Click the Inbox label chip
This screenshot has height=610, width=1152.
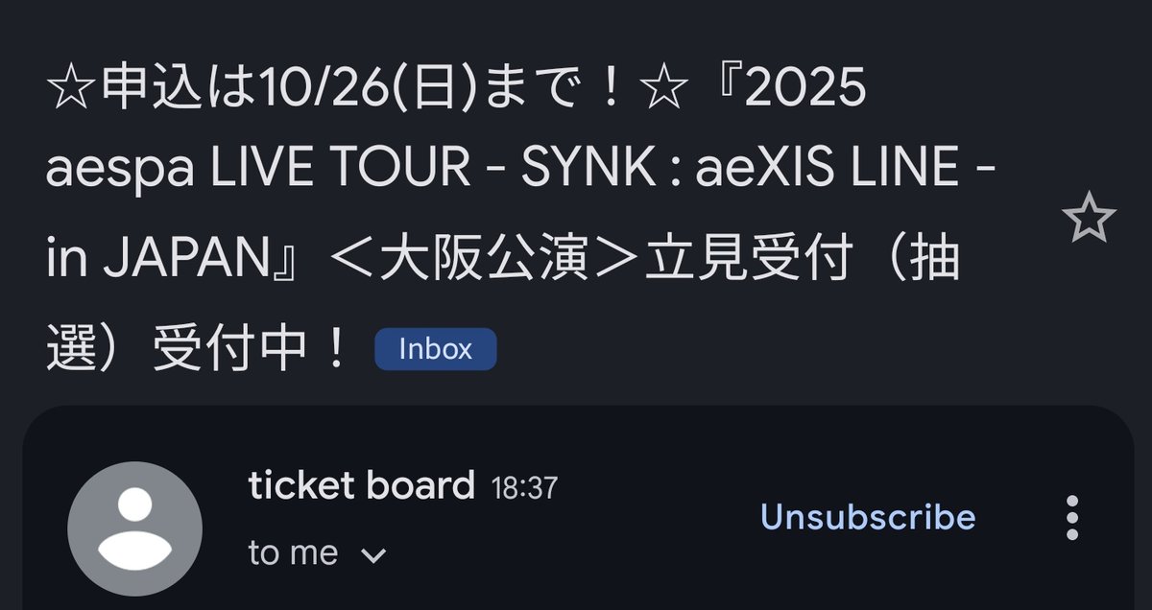pyautogui.click(x=435, y=349)
